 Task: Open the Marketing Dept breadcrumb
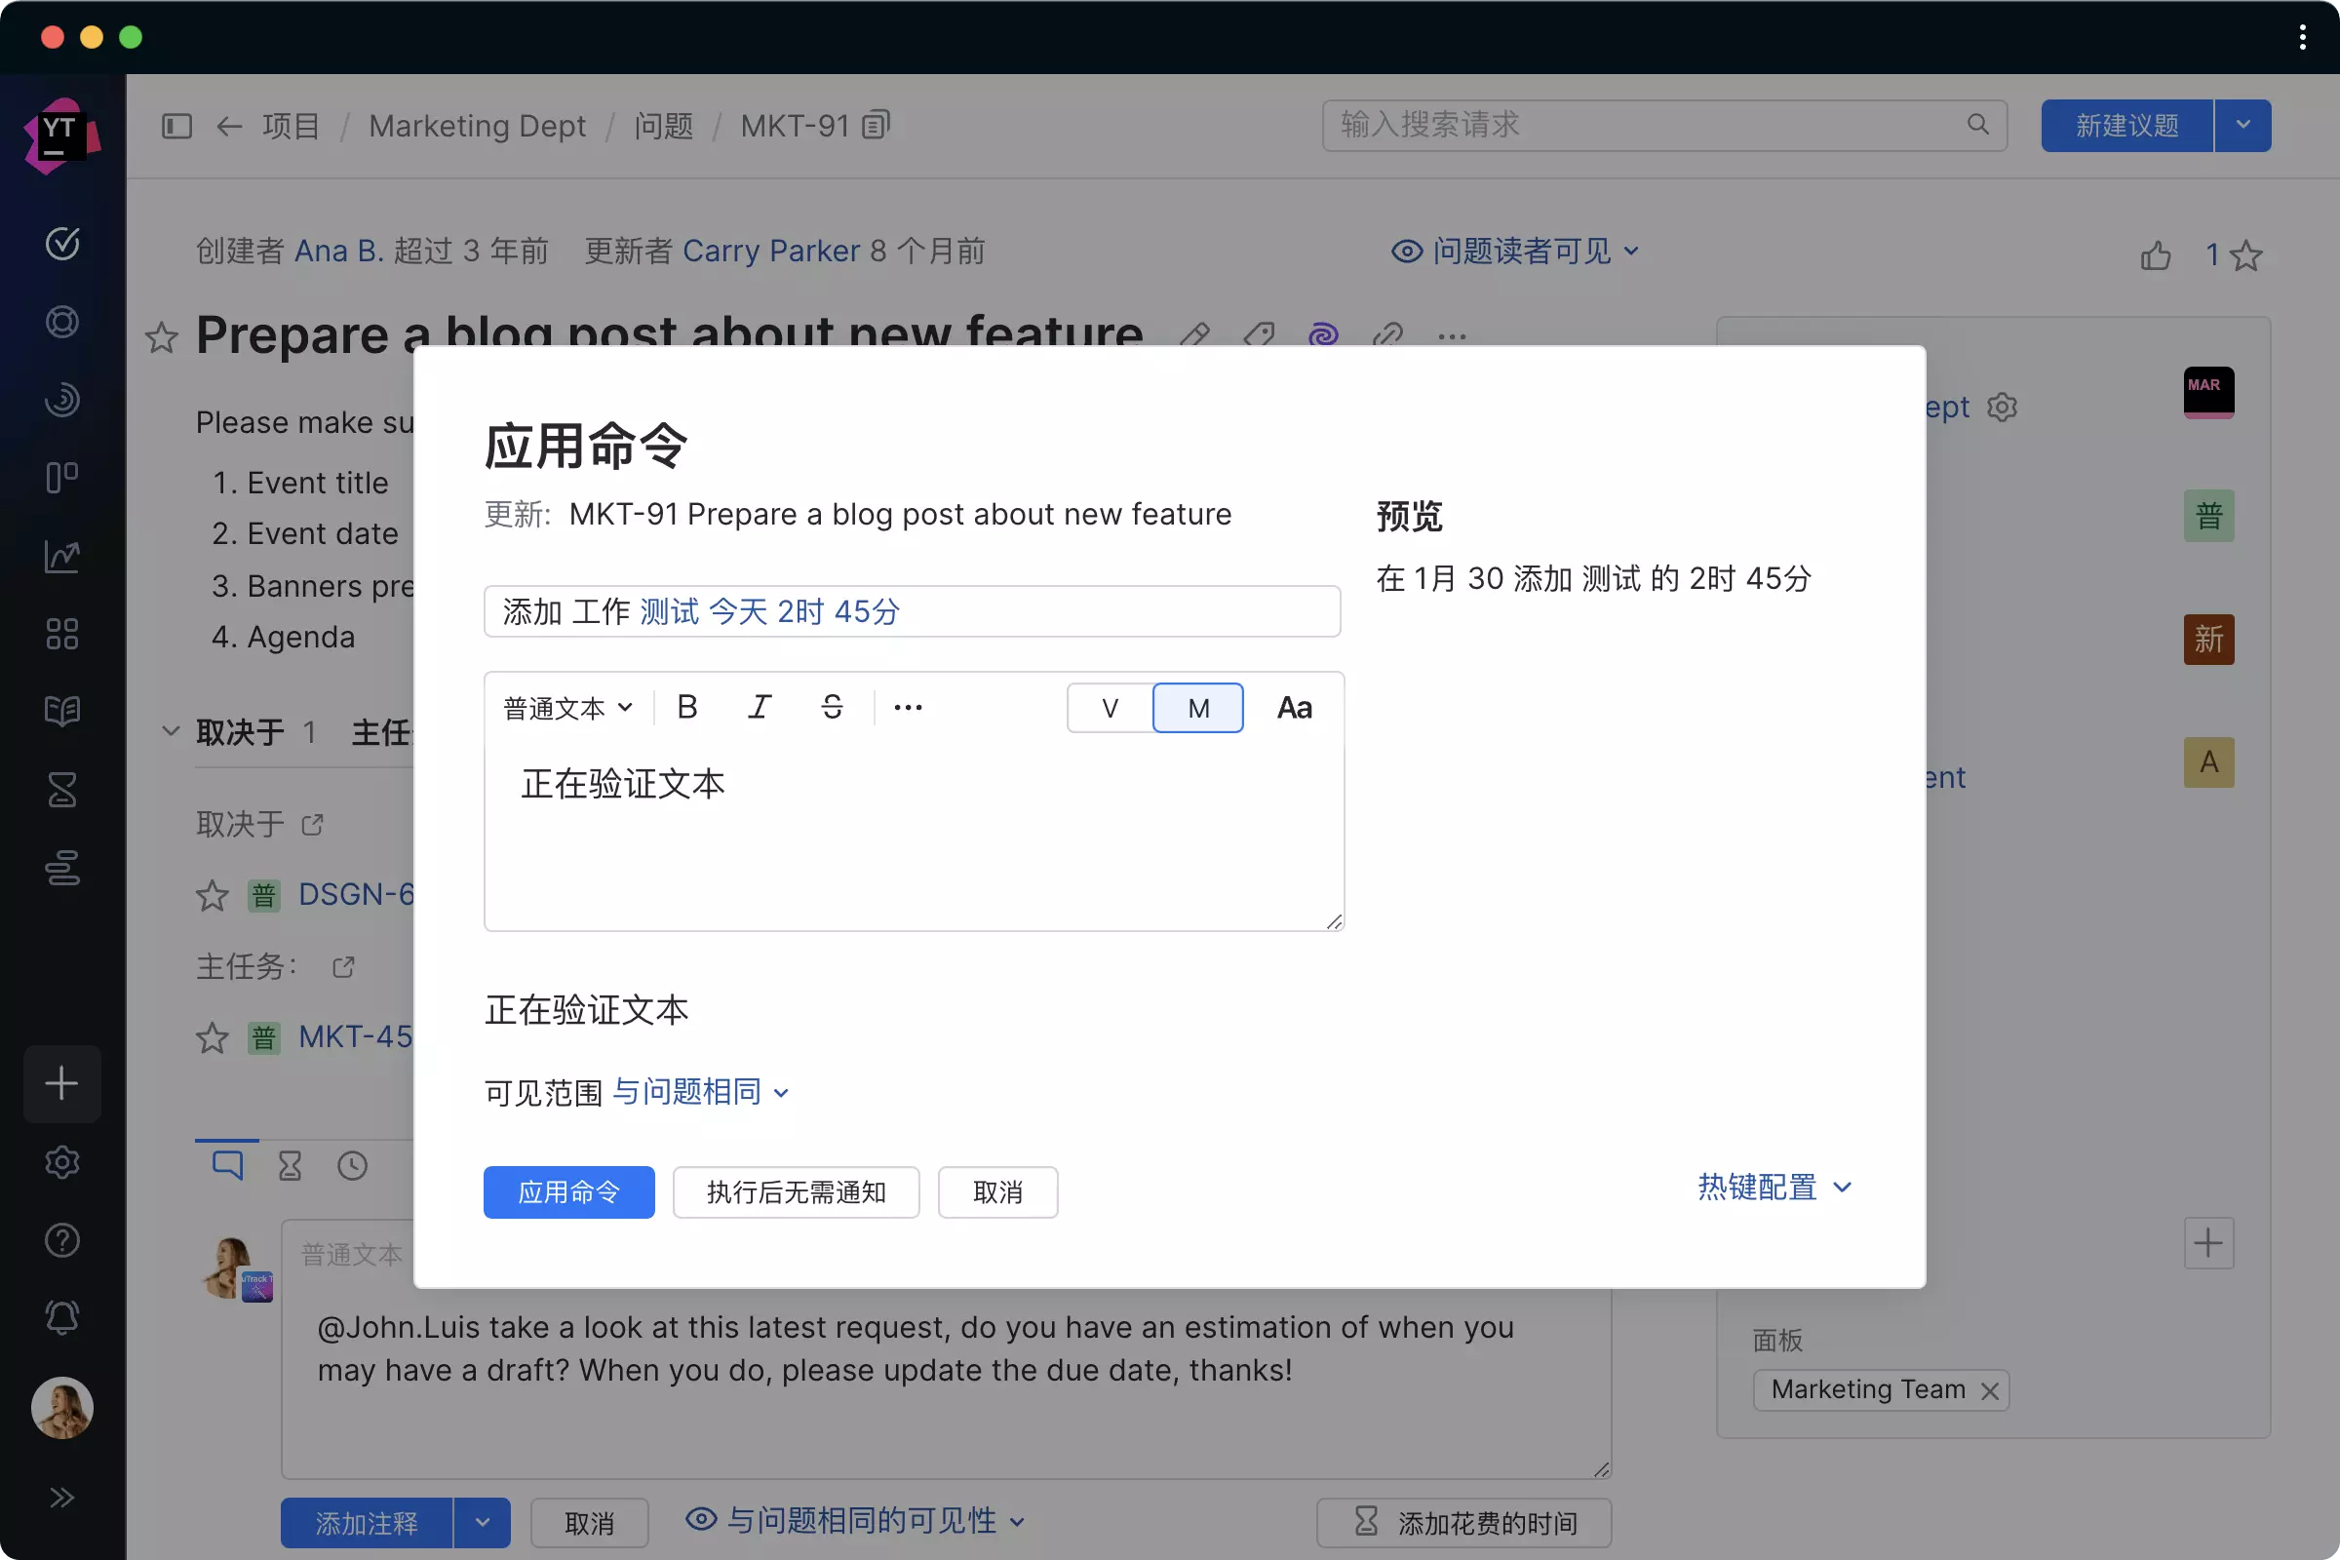(478, 126)
